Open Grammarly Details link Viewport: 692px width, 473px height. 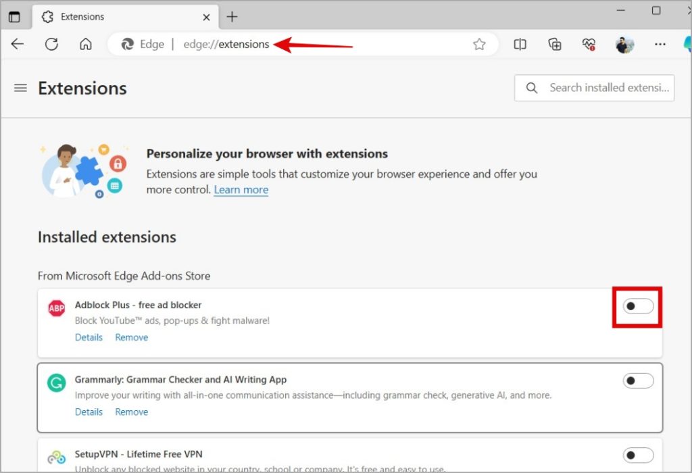tap(89, 412)
